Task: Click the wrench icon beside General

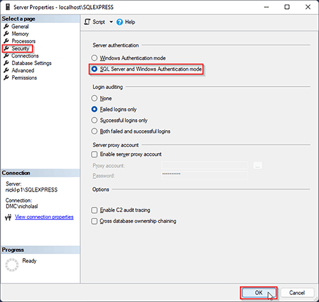Action: tap(6, 26)
